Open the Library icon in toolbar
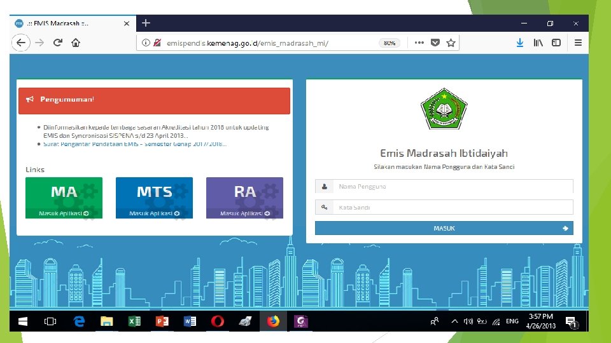 coord(538,43)
